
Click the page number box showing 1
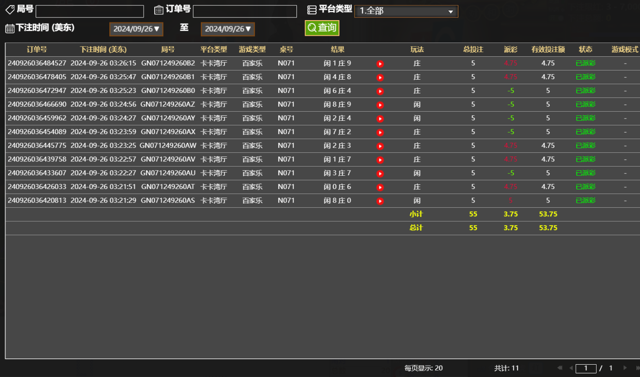[586, 368]
